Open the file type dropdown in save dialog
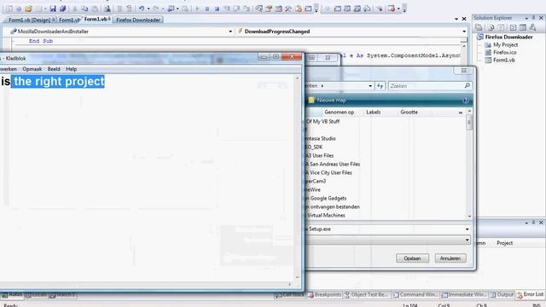Screen dimensions: 546x307 click(467, 240)
